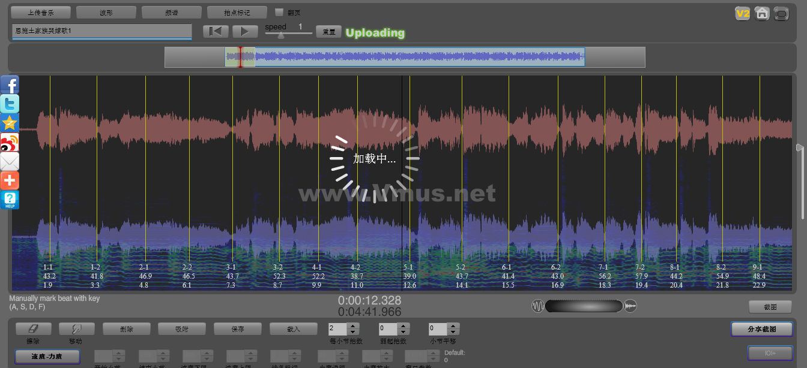Click the yellow V2 version icon
The height and width of the screenshot is (368, 807).
[x=743, y=13]
